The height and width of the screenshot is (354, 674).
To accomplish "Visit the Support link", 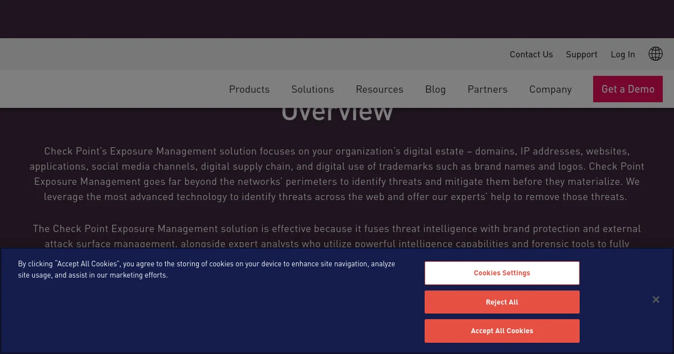I will tap(582, 55).
